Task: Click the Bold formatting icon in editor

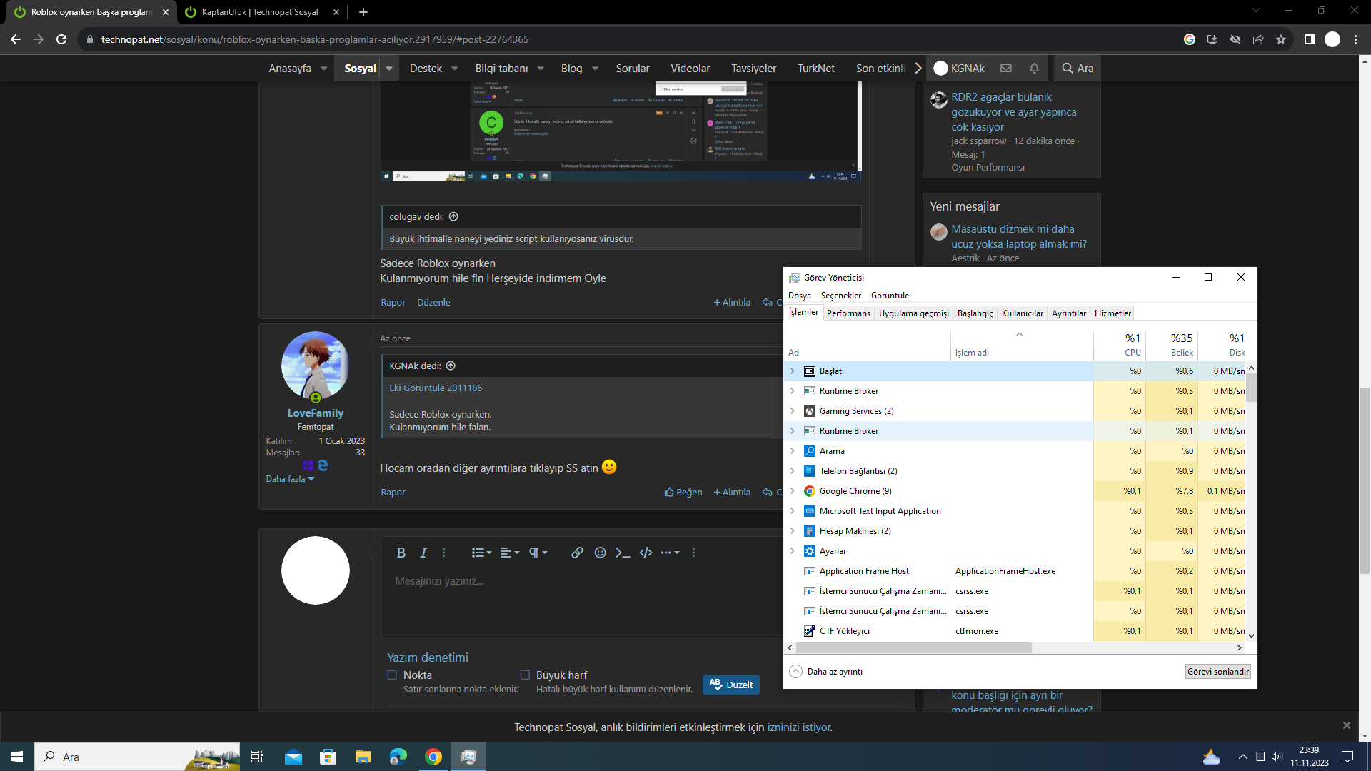Action: 401,553
